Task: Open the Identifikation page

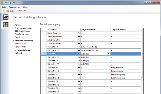Action: pos(20,44)
